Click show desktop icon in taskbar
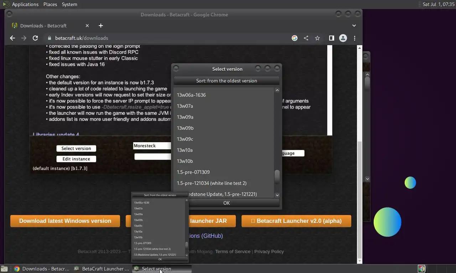This screenshot has width=456, height=273. click(4, 269)
